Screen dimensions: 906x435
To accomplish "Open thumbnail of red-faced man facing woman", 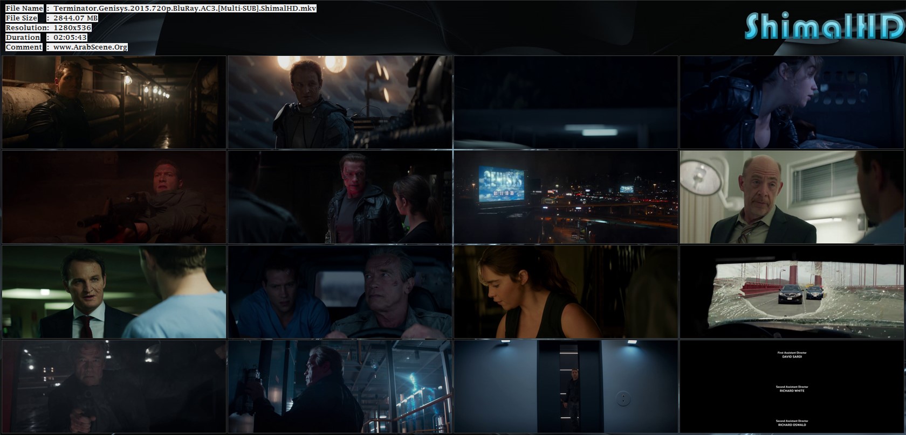I will [x=340, y=197].
